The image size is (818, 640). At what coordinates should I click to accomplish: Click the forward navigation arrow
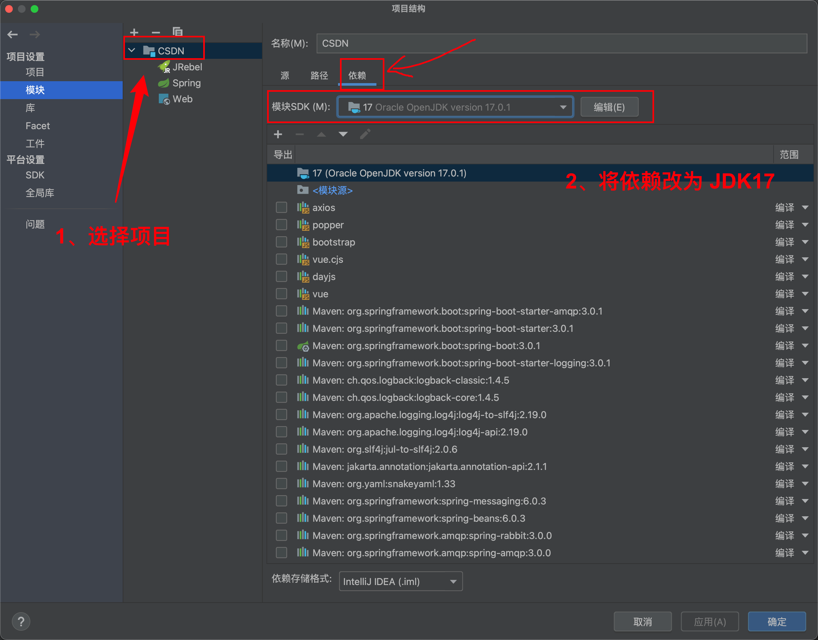35,35
